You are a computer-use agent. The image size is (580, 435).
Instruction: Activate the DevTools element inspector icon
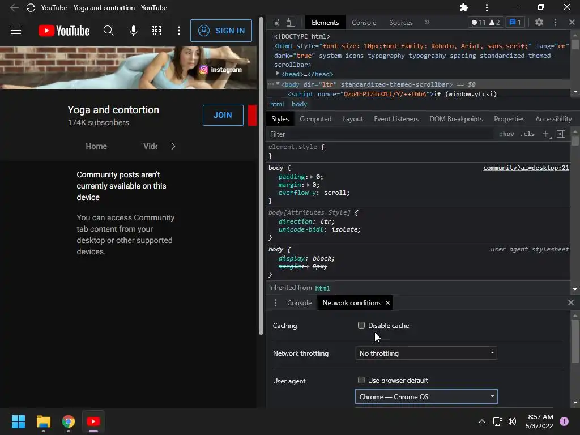point(276,23)
